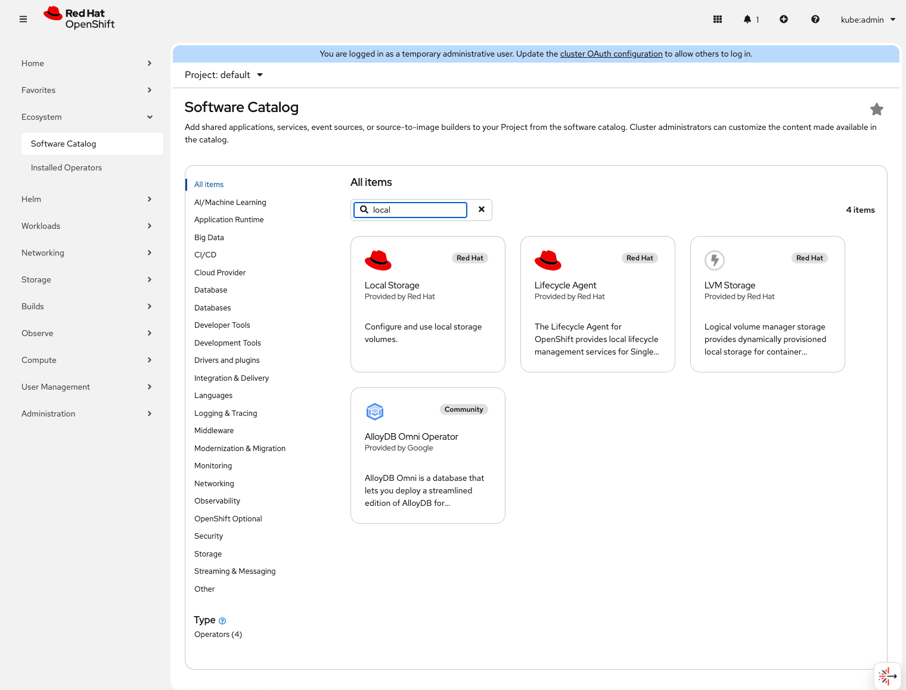The width and height of the screenshot is (906, 690).
Task: Open the quick create plus icon
Action: 784,19
